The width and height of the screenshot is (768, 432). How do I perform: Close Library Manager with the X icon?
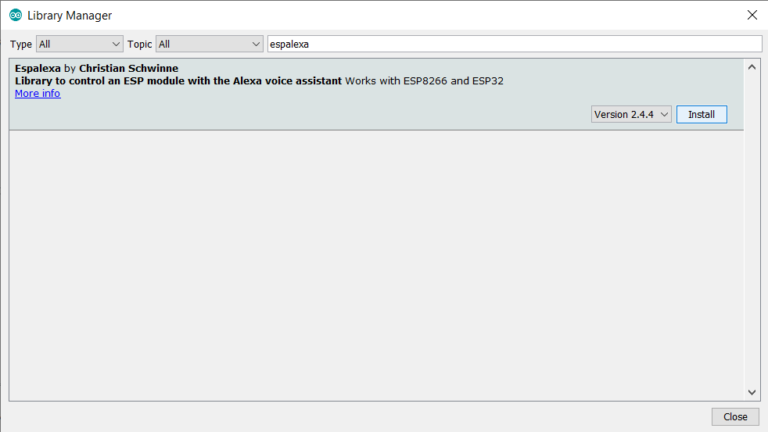(752, 15)
